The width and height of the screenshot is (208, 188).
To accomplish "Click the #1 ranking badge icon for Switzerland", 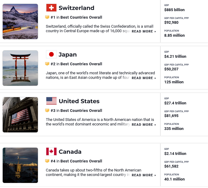I will 47,17.
